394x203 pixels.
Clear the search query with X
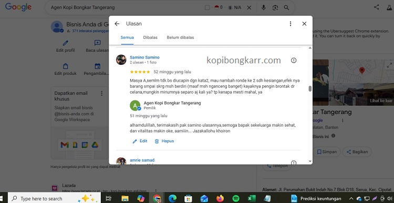tap(249, 7)
